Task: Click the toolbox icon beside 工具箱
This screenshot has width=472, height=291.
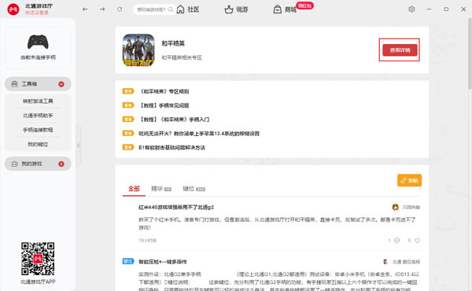Action: coord(14,84)
